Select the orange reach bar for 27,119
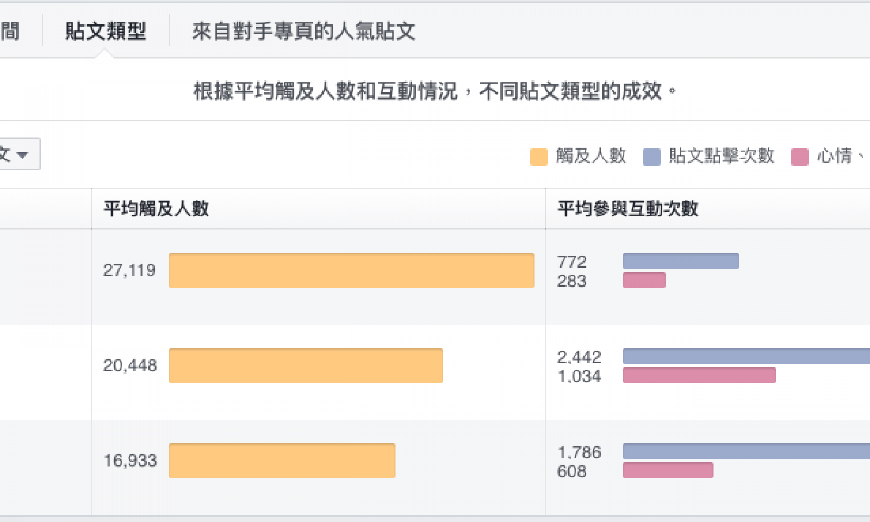Image resolution: width=870 pixels, height=522 pixels. pyautogui.click(x=351, y=270)
